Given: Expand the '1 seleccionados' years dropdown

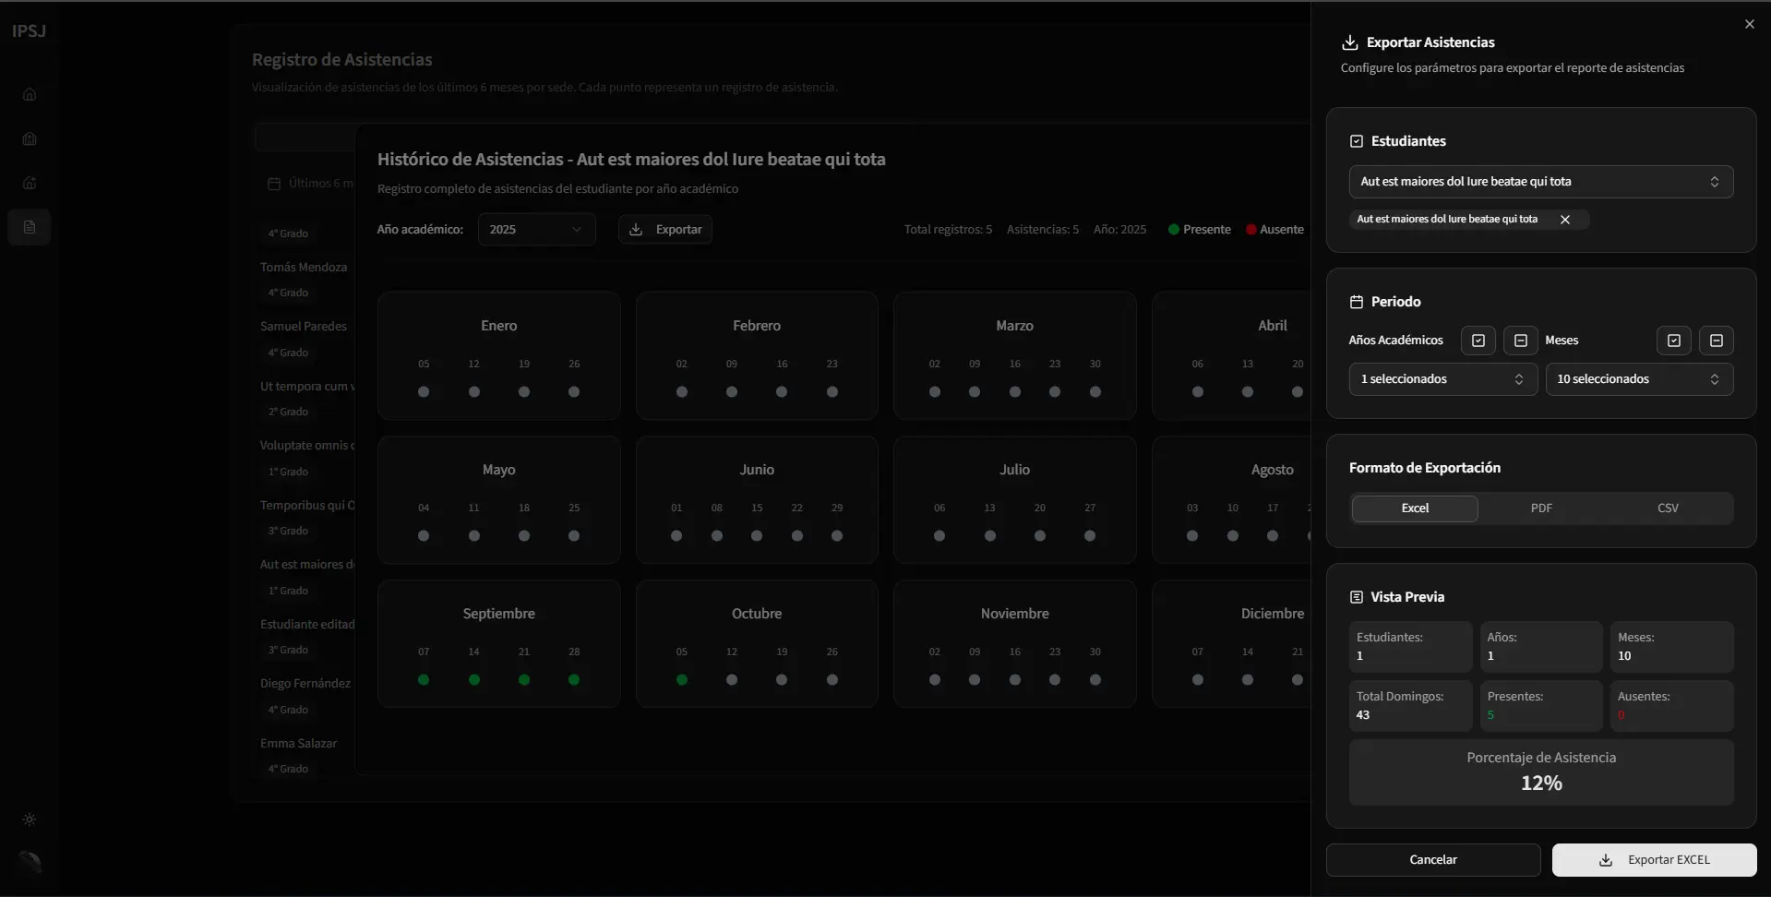Looking at the screenshot, I should [x=1442, y=379].
